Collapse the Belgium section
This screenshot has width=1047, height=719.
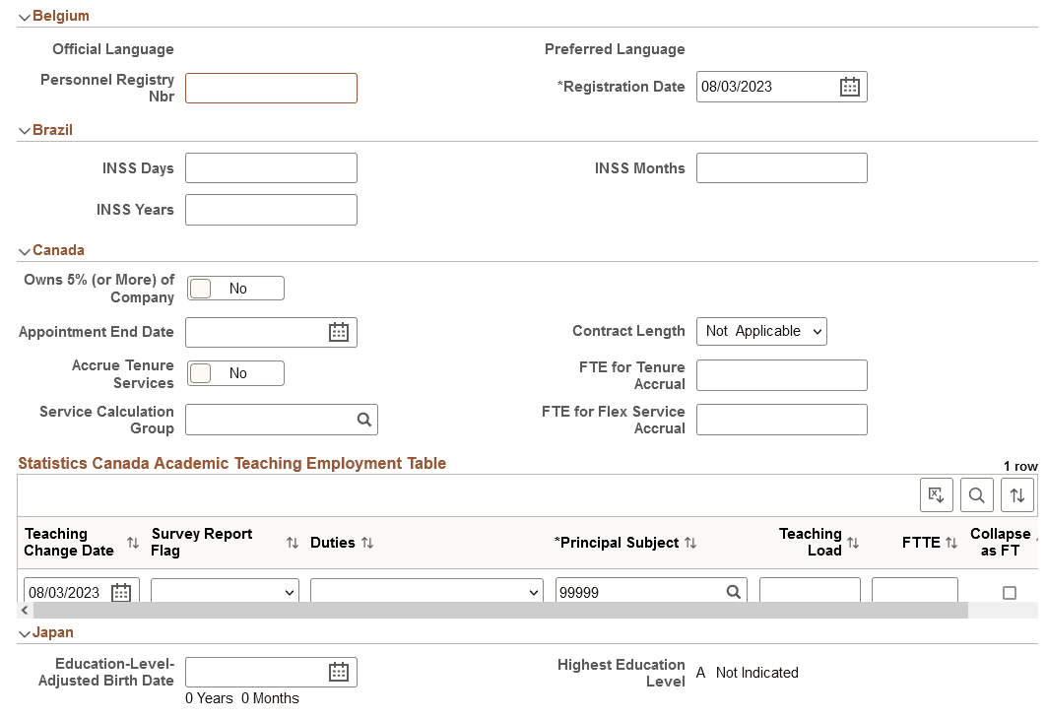click(x=24, y=16)
